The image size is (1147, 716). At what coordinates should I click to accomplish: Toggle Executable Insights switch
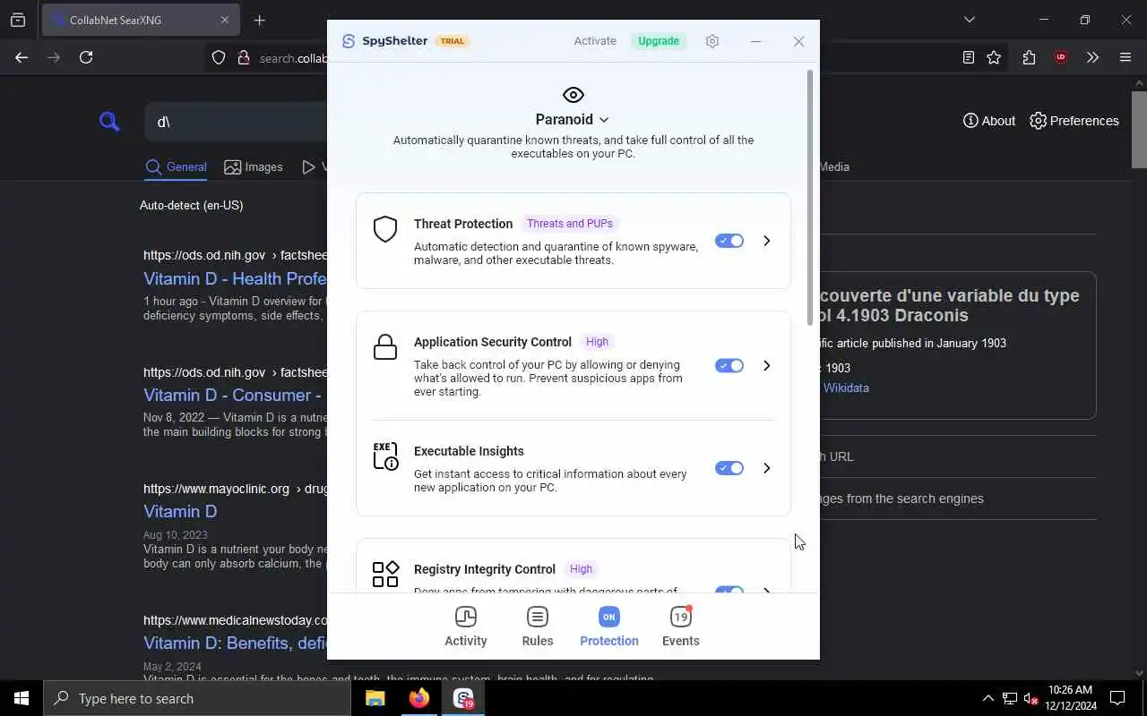[729, 468]
